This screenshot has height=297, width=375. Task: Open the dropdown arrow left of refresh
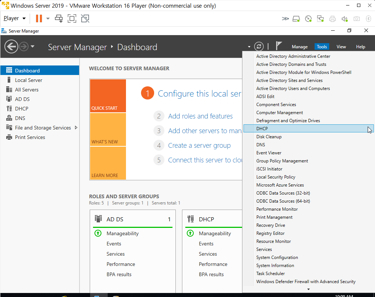pyautogui.click(x=249, y=47)
